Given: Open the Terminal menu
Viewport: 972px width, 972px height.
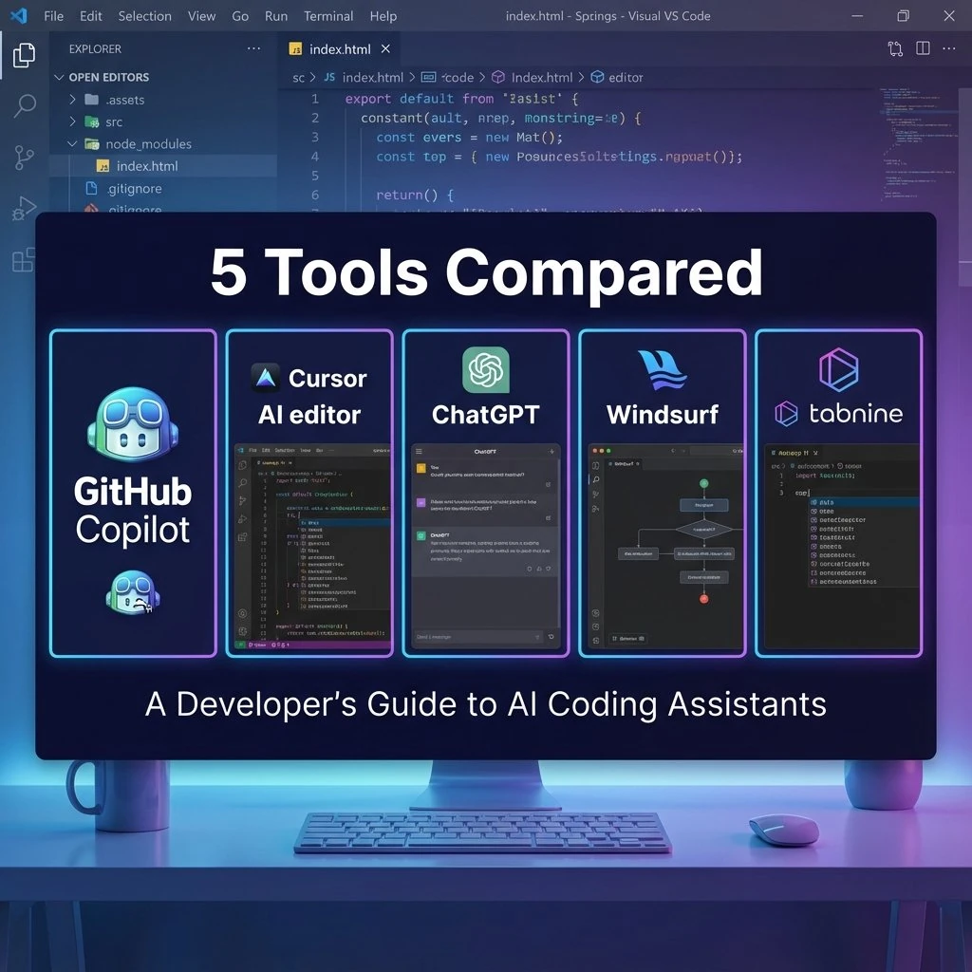Looking at the screenshot, I should pos(327,15).
